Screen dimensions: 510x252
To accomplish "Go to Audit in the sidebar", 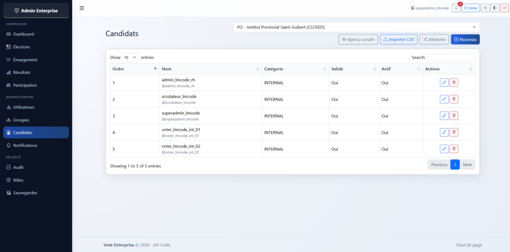I will pos(18,167).
